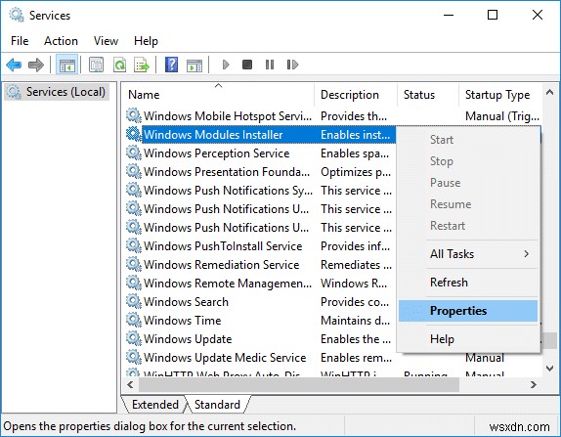The image size is (561, 437).
Task: Select the Windows Search service name
Action: [x=186, y=302]
